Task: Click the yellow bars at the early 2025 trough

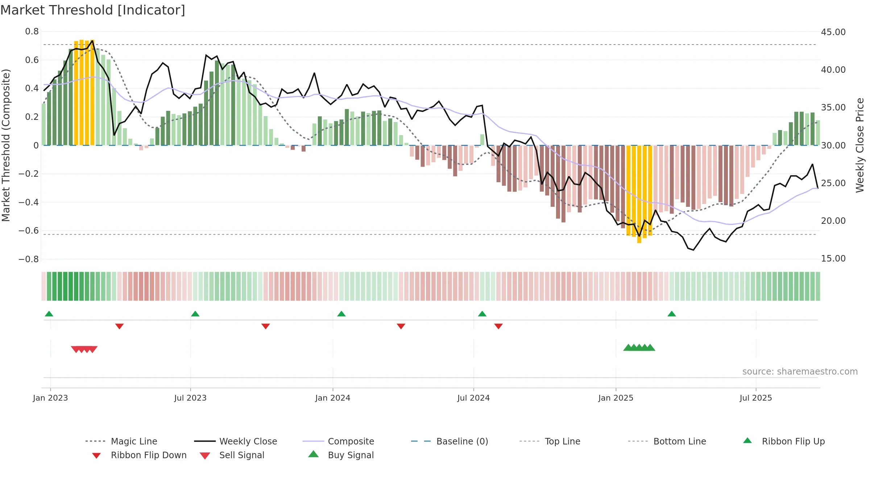Action: [x=639, y=194]
